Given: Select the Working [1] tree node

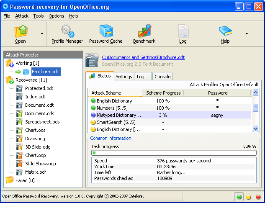Looking at the screenshot, I should (27, 63).
